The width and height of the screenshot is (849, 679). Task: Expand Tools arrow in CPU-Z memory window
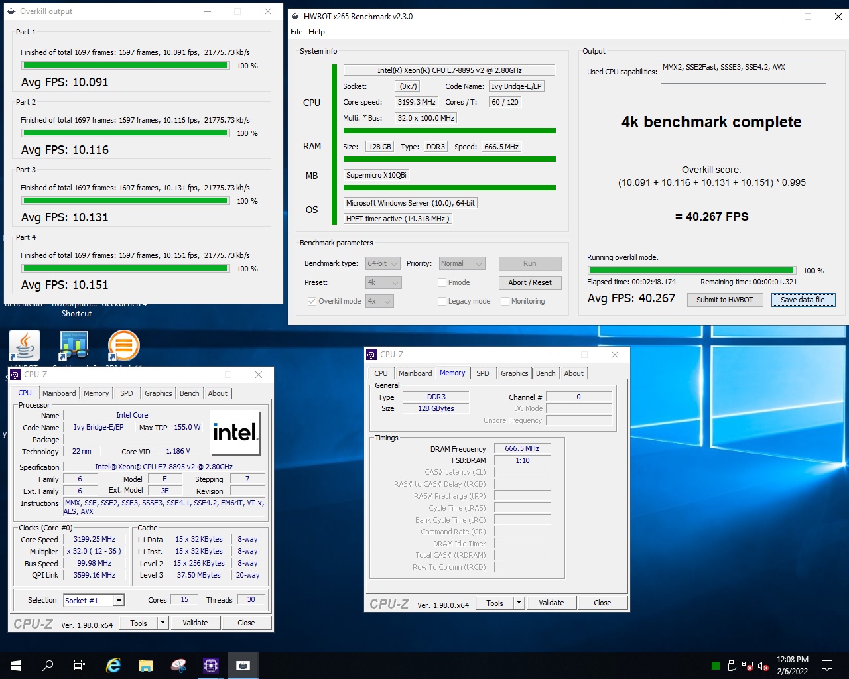[519, 603]
